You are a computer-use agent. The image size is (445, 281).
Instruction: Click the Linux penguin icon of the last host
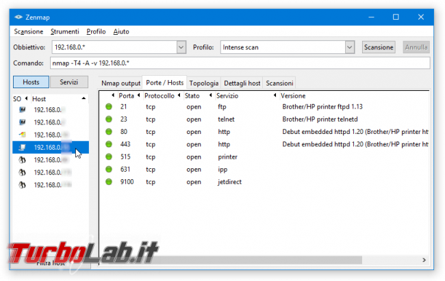22,185
